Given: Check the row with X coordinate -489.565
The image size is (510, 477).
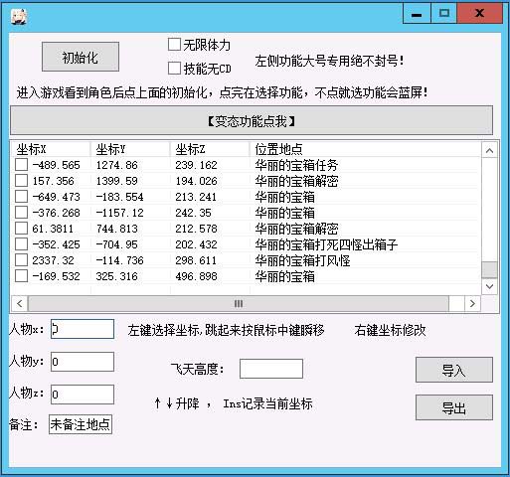Looking at the screenshot, I should click(x=21, y=165).
